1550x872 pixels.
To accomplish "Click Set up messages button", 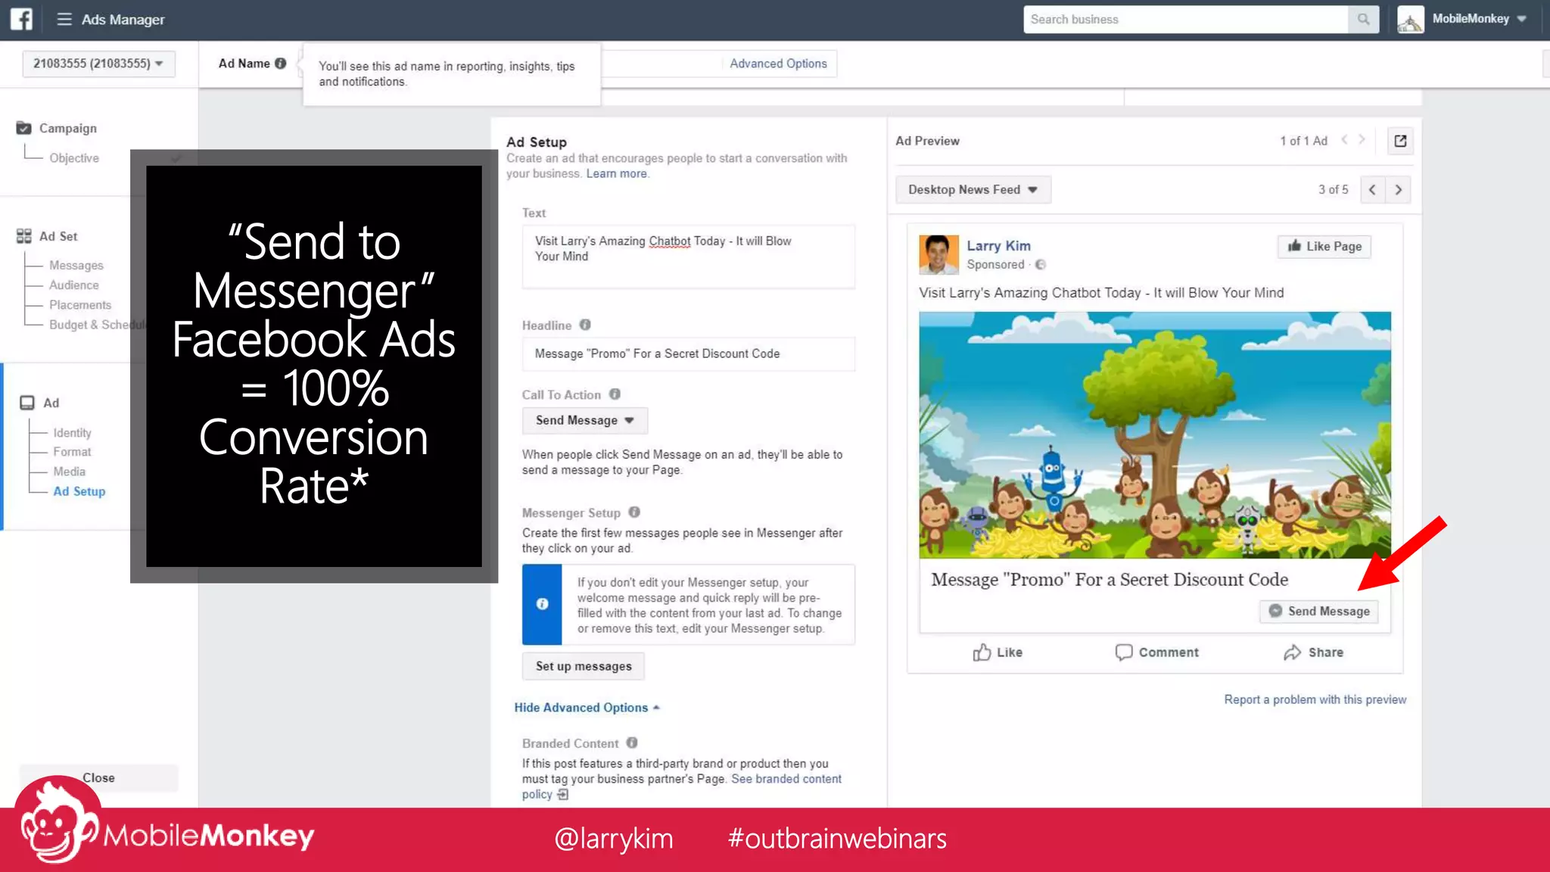I will pos(584,666).
